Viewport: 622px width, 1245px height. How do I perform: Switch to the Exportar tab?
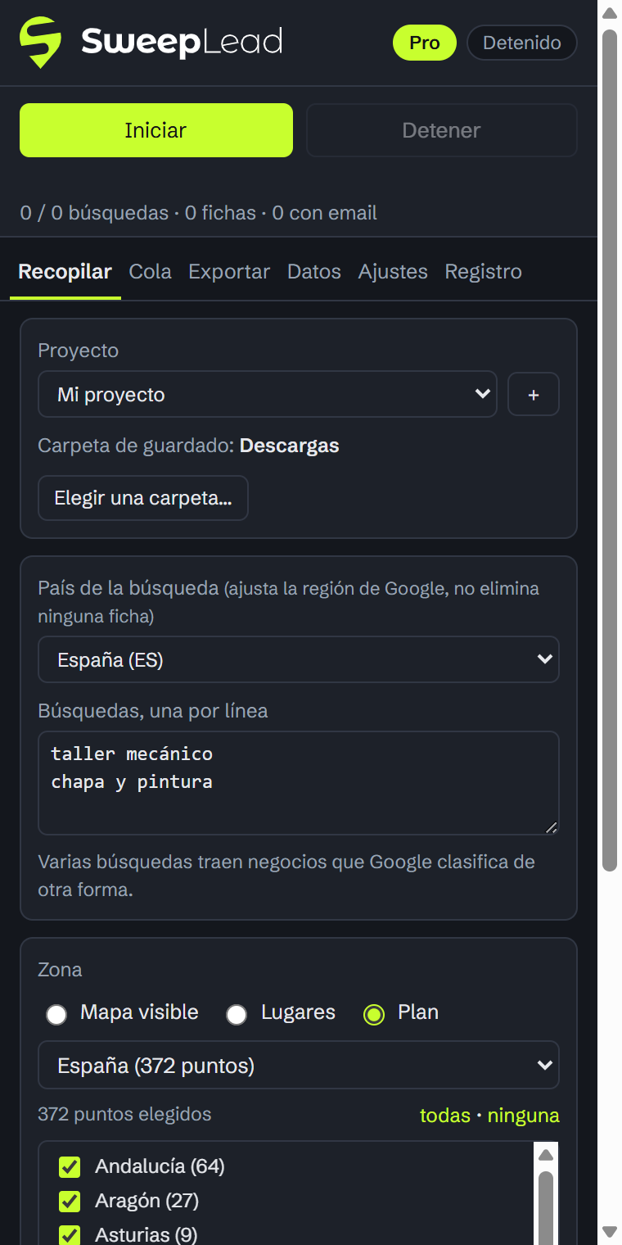229,271
